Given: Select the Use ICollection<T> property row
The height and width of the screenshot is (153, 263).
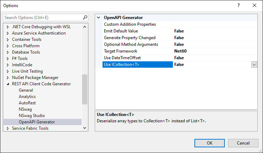Looking at the screenshot, I should (x=138, y=65).
